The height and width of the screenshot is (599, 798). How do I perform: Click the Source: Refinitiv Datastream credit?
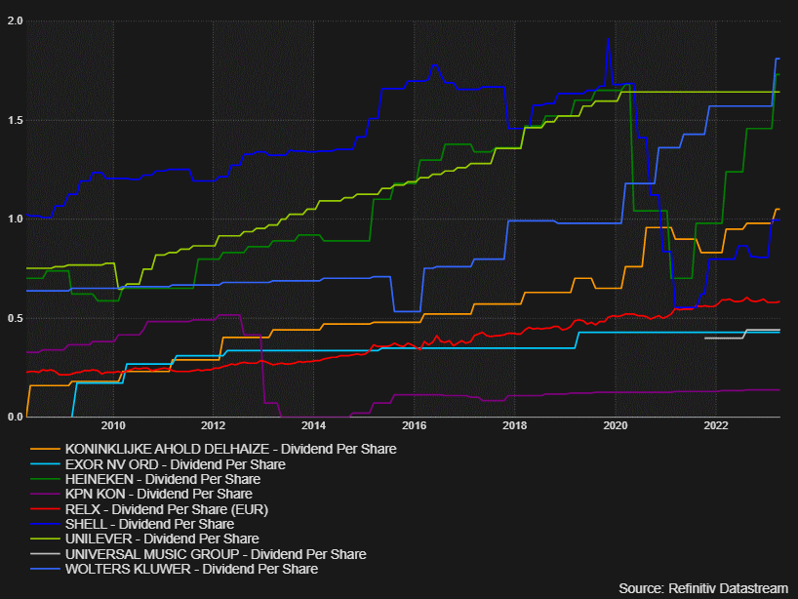[x=703, y=589]
